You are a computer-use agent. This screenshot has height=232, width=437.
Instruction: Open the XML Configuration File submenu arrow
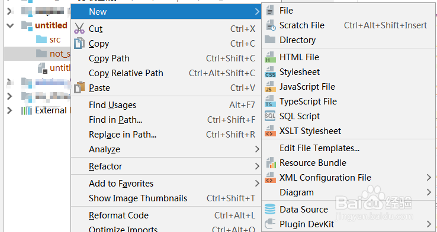coord(429,178)
